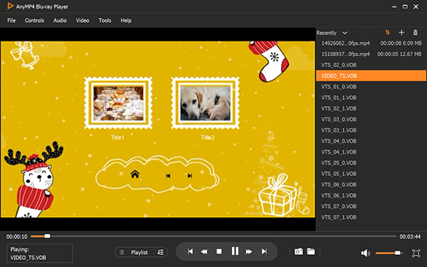Viewport: 427px width, 267px height.
Task: Click the DVD menu home icon
Action: tap(135, 174)
